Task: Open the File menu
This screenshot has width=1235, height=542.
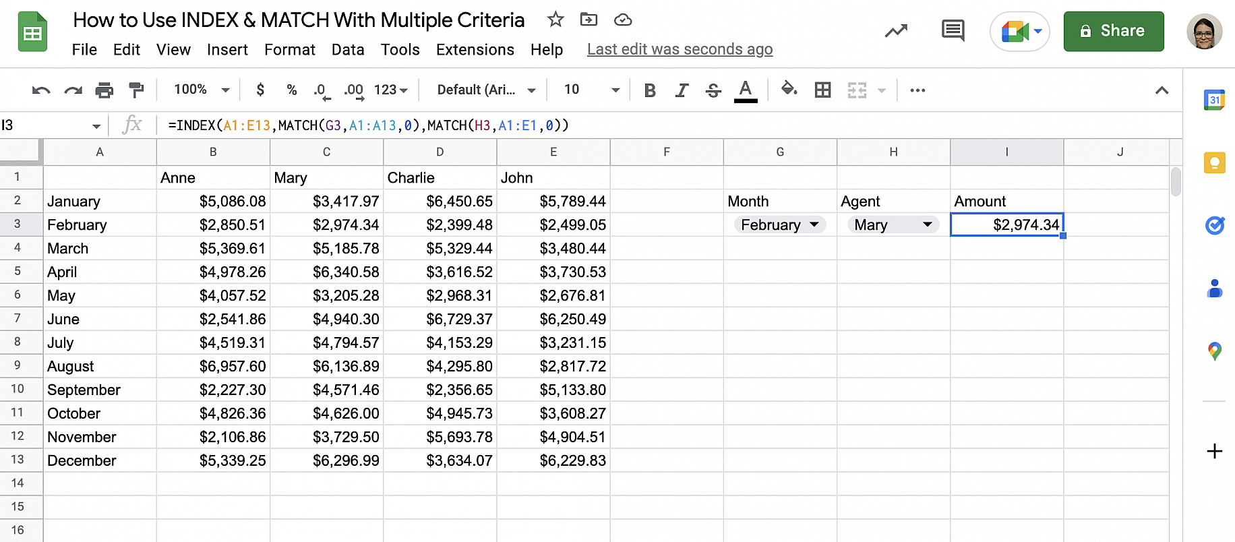Action: tap(84, 50)
